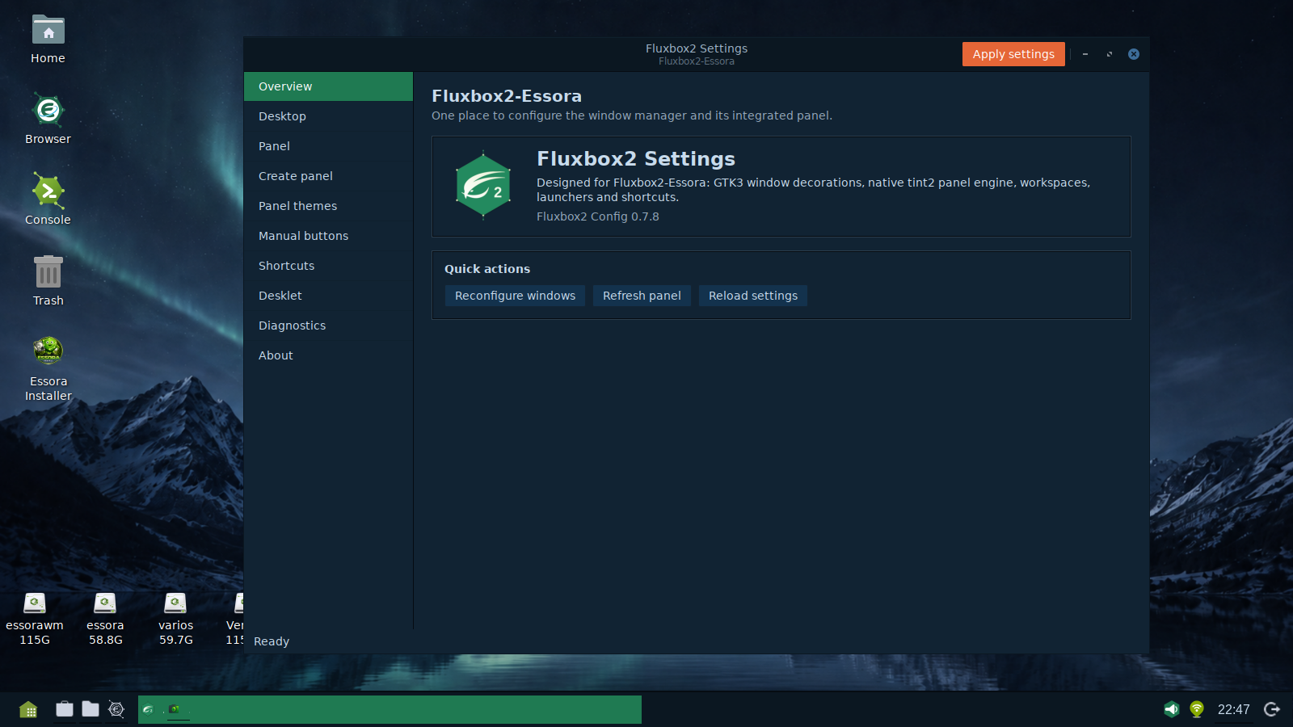This screenshot has width=1293, height=727.
Task: Open the Diagnostics section
Action: [328, 326]
